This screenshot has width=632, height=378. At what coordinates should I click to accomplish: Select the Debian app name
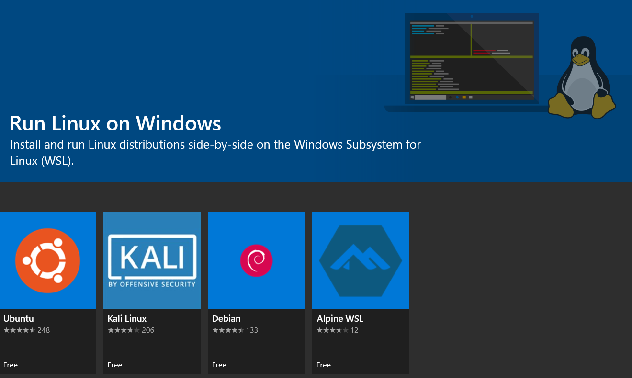point(226,318)
